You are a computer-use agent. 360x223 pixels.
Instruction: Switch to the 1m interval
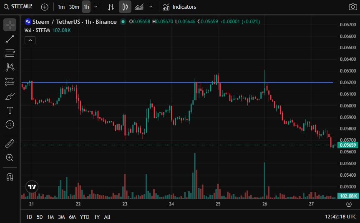point(61,7)
